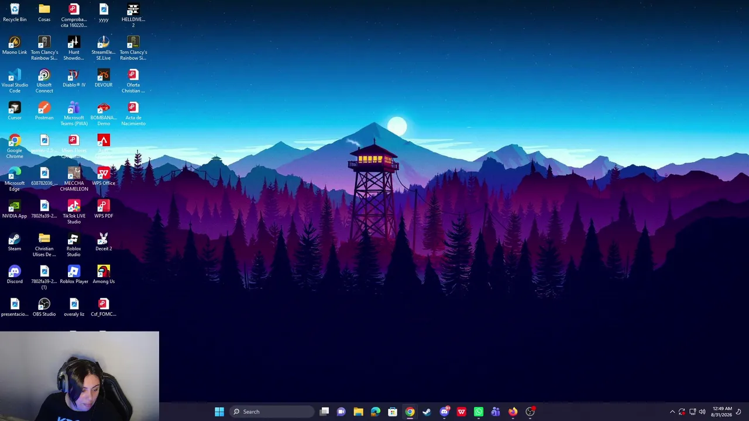The width and height of the screenshot is (749, 421).
Task: Open the Ubisoft Connect shortcut
Action: pos(44,81)
